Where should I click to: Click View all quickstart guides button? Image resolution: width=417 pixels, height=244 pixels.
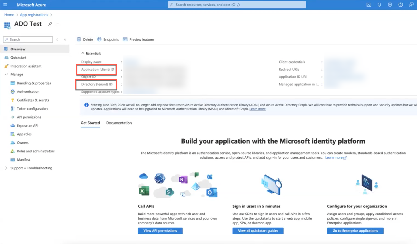(258, 231)
